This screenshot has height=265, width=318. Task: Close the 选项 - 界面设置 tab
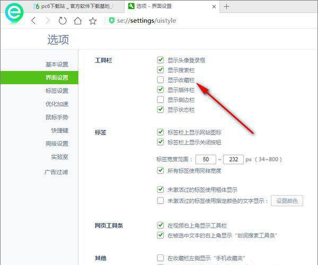point(214,7)
